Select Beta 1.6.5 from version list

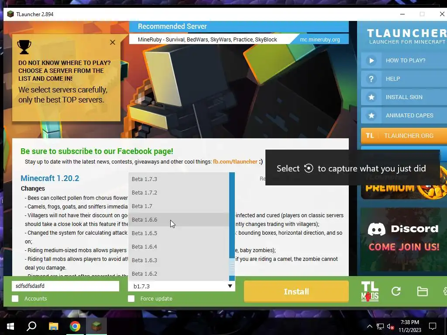click(x=179, y=233)
